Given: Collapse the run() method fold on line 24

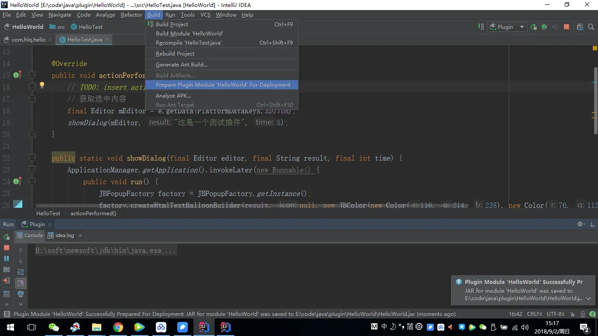Looking at the screenshot, I should 32,181.
